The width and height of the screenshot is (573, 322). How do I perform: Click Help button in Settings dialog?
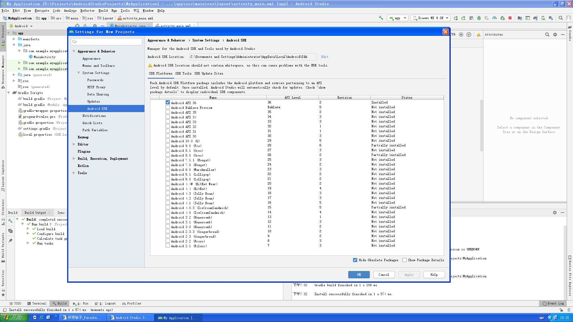tap(434, 275)
